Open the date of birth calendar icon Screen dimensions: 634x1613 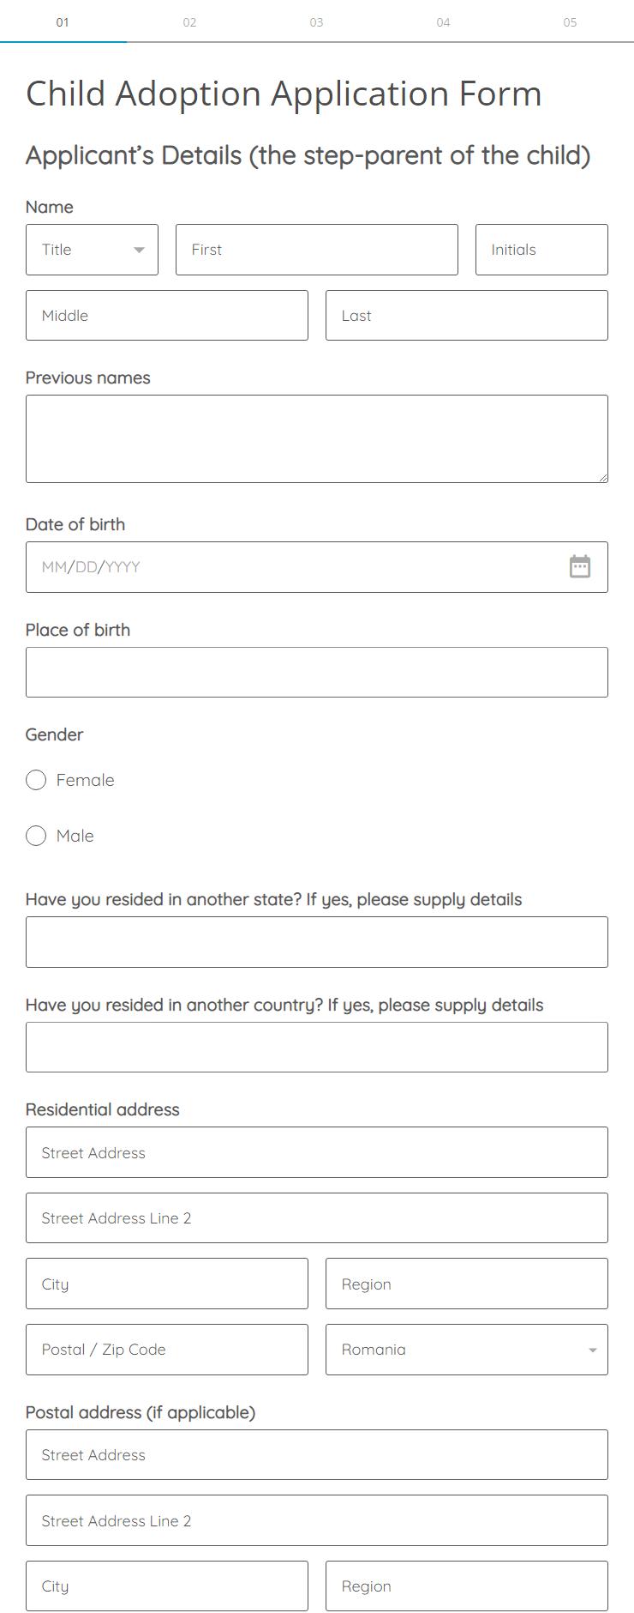[580, 566]
